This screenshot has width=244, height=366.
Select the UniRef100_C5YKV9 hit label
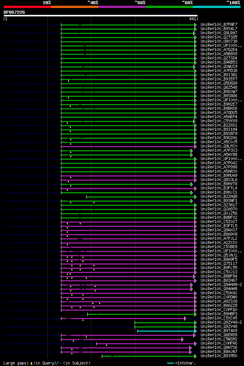[x=219, y=121]
